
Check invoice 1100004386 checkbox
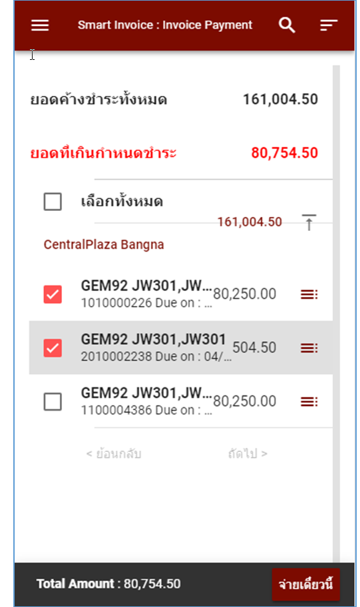point(53,401)
